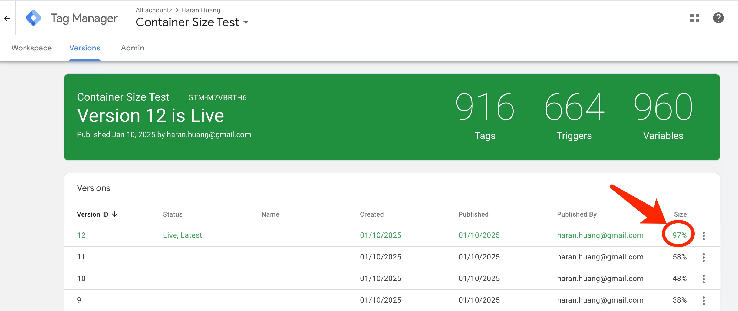
Task: Expand the Container Size Test dropdown
Action: click(x=246, y=22)
